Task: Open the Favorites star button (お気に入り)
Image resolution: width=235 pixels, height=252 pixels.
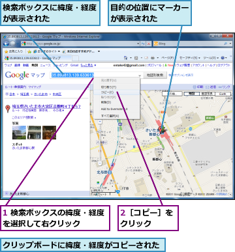Action: click(x=14, y=51)
